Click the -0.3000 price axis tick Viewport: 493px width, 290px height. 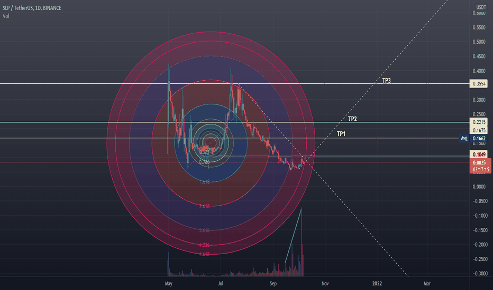(480, 274)
